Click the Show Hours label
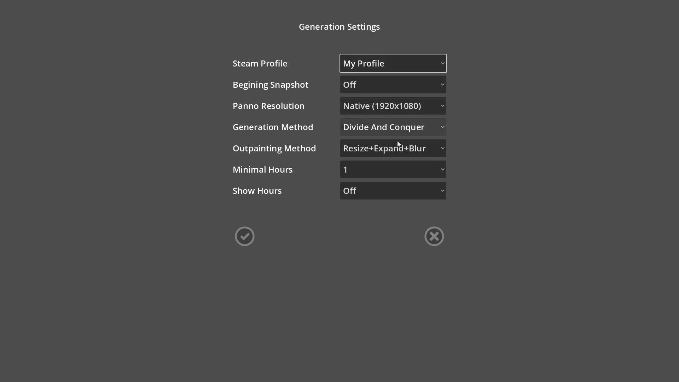The image size is (679, 382). point(257,191)
